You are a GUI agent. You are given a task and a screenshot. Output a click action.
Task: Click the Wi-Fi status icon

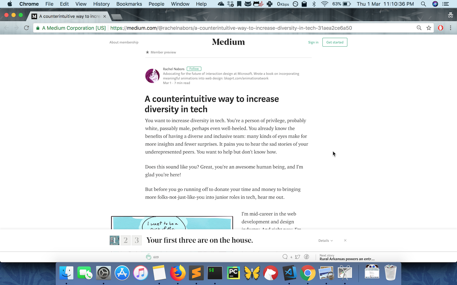325,4
